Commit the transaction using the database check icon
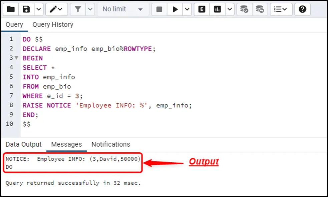The image size is (328, 197). pos(244,9)
